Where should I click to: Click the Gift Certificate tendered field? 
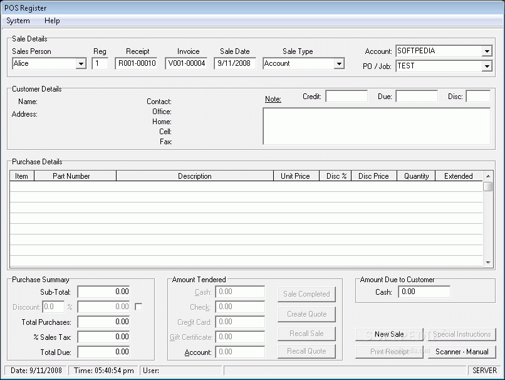click(x=240, y=337)
